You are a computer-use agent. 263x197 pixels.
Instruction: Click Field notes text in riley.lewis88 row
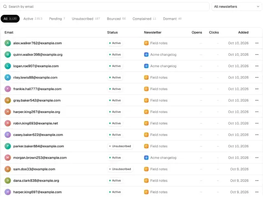[159, 78]
